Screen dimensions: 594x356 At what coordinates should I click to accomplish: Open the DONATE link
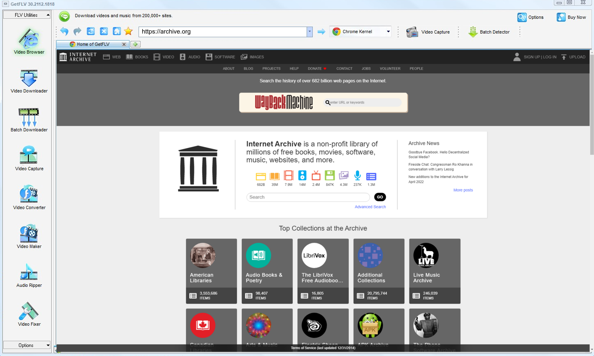coord(317,69)
